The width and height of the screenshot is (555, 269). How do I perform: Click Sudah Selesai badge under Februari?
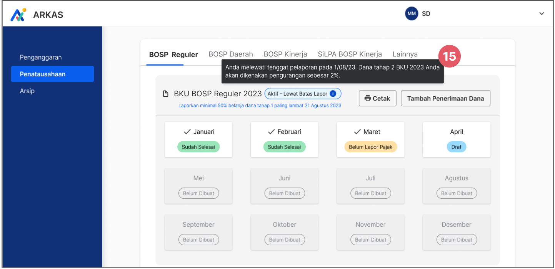[x=285, y=147]
